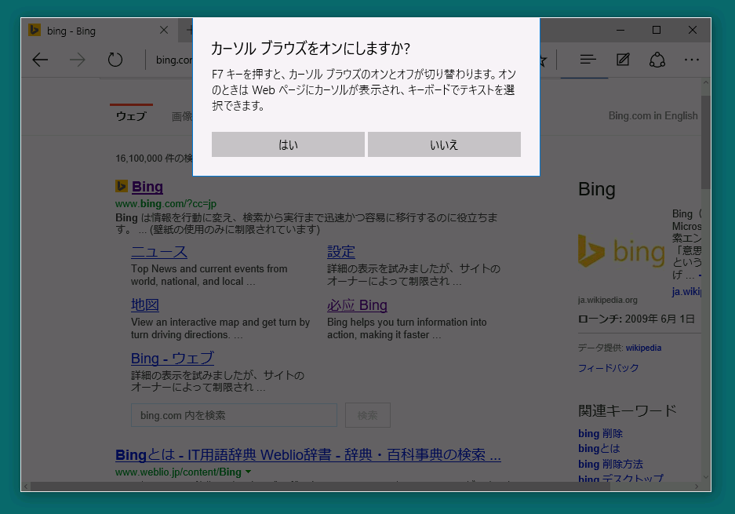
Task: Click the bing.com address bar
Action: point(174,60)
